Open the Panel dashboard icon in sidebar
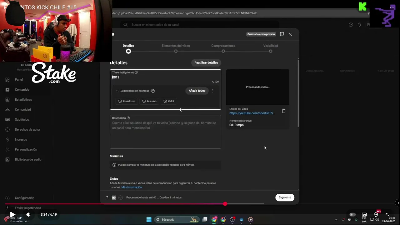 click(7, 80)
